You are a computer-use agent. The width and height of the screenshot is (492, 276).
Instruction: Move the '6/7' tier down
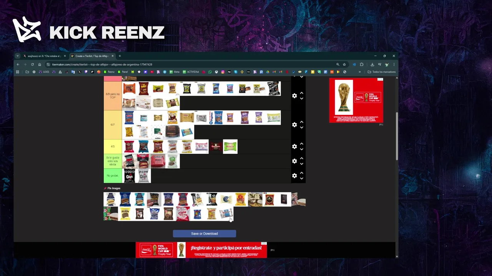pos(302,128)
